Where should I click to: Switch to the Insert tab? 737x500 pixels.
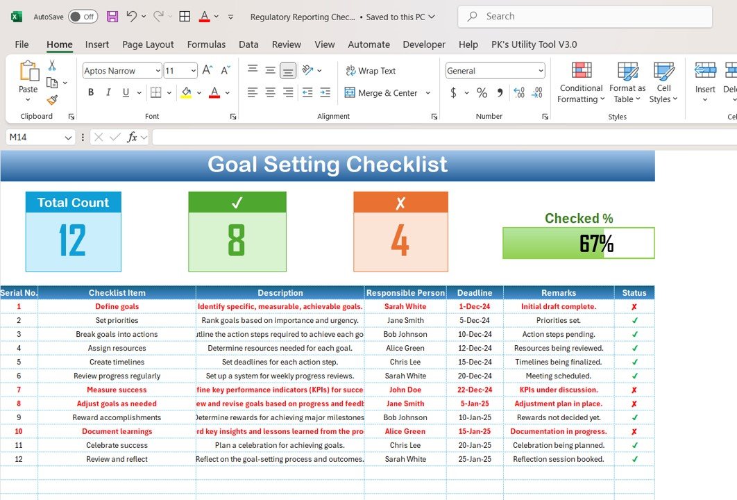point(97,44)
